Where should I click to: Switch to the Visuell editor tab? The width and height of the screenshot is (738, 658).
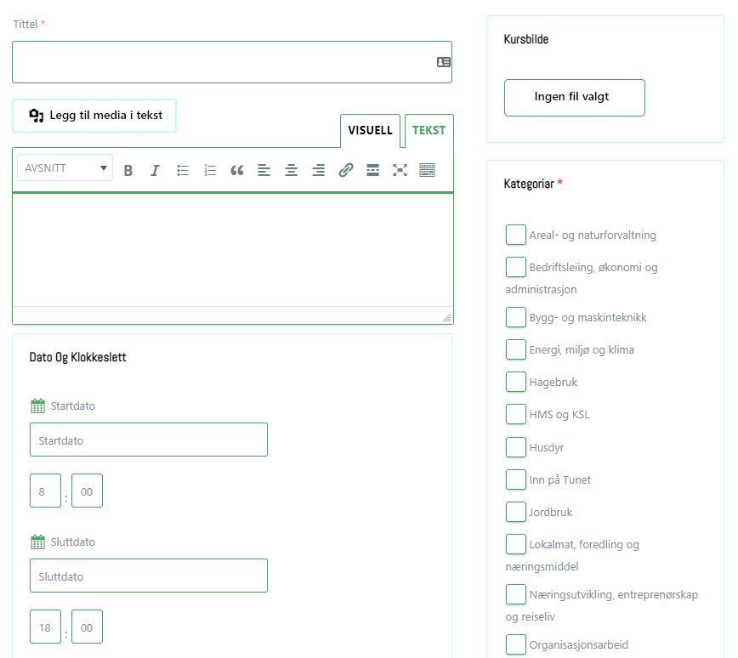click(370, 131)
